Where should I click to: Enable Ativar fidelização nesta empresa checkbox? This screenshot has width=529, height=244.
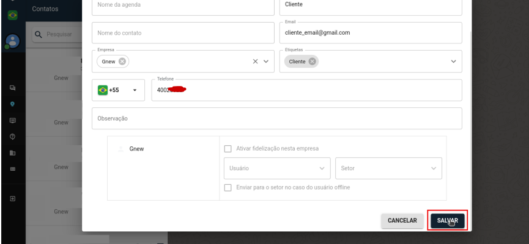[x=228, y=148]
